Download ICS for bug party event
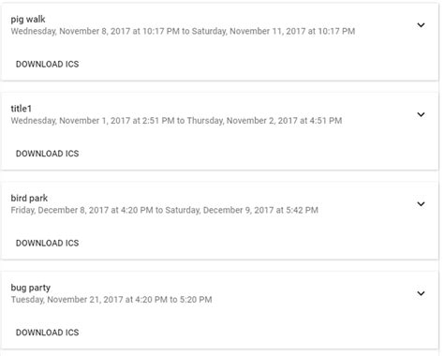 (47, 333)
